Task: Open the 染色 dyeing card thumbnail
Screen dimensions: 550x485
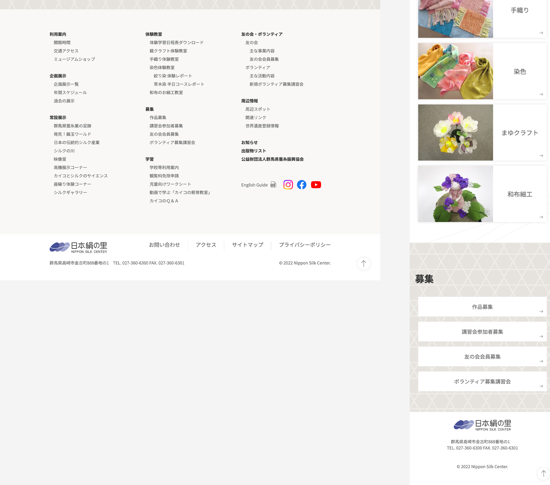Action: click(x=455, y=71)
